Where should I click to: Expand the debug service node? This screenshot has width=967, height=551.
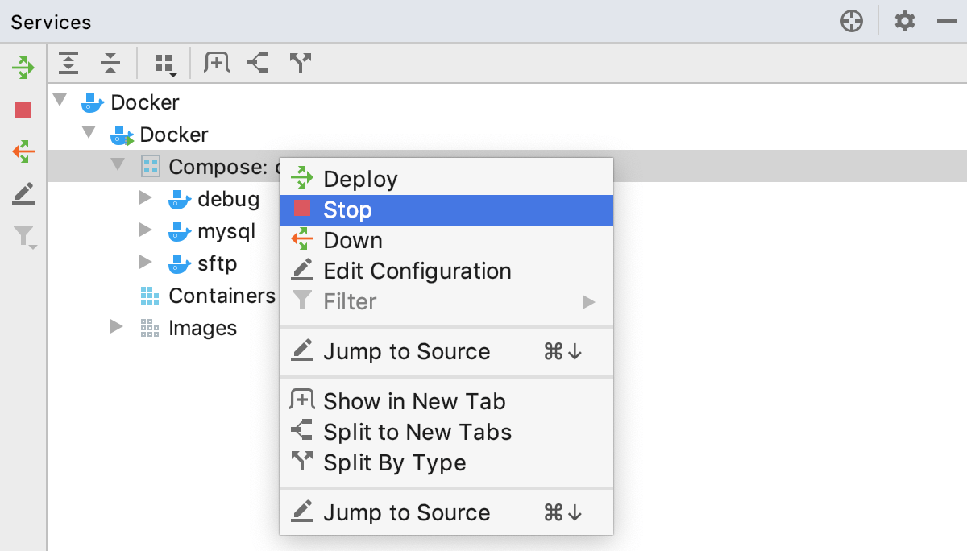click(x=146, y=197)
